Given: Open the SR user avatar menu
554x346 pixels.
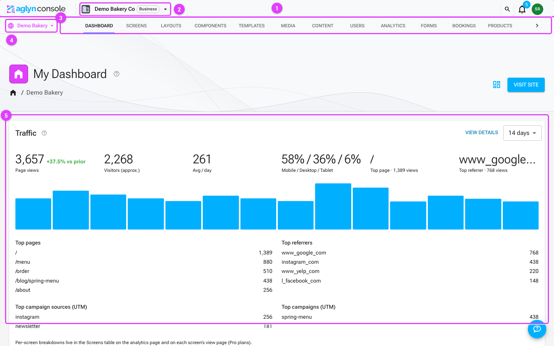Looking at the screenshot, I should 537,9.
